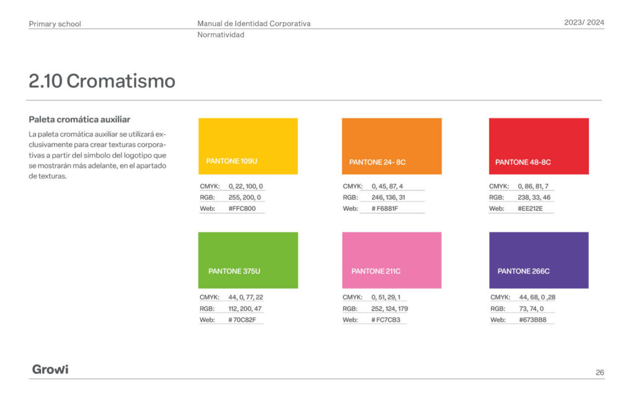Click RGB value 246, 136, 31
The width and height of the screenshot is (635, 408).
pyautogui.click(x=388, y=198)
